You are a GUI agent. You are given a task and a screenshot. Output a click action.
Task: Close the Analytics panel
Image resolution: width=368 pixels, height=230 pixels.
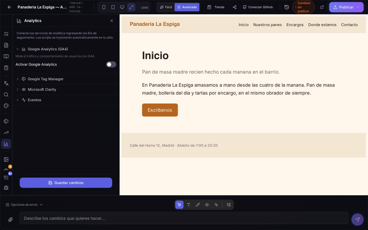coord(112,21)
